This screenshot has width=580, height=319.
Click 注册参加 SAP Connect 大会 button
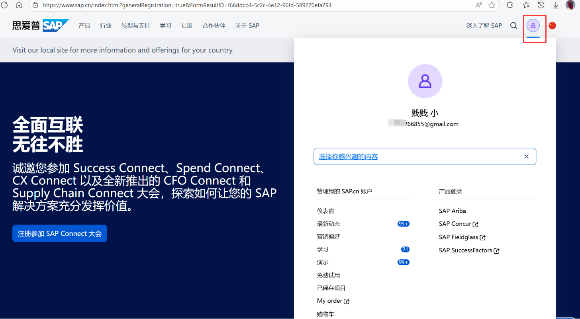click(x=60, y=233)
